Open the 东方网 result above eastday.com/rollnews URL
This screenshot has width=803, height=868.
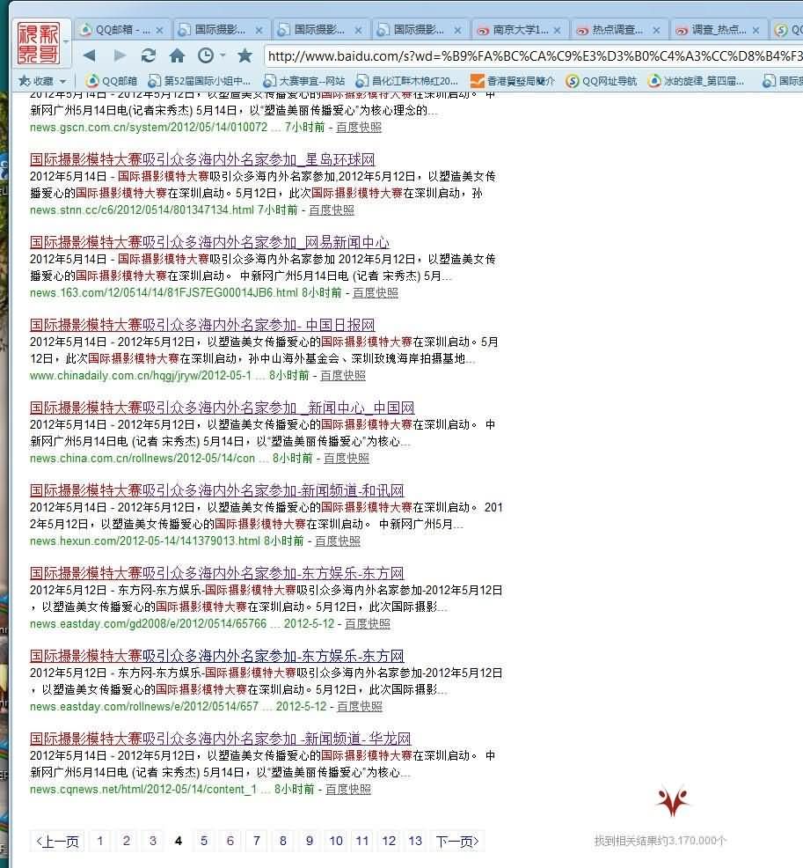tap(216, 656)
